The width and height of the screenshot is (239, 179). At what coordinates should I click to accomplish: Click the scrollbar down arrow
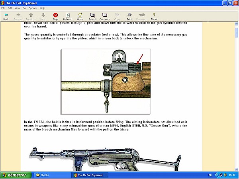click(x=236, y=169)
